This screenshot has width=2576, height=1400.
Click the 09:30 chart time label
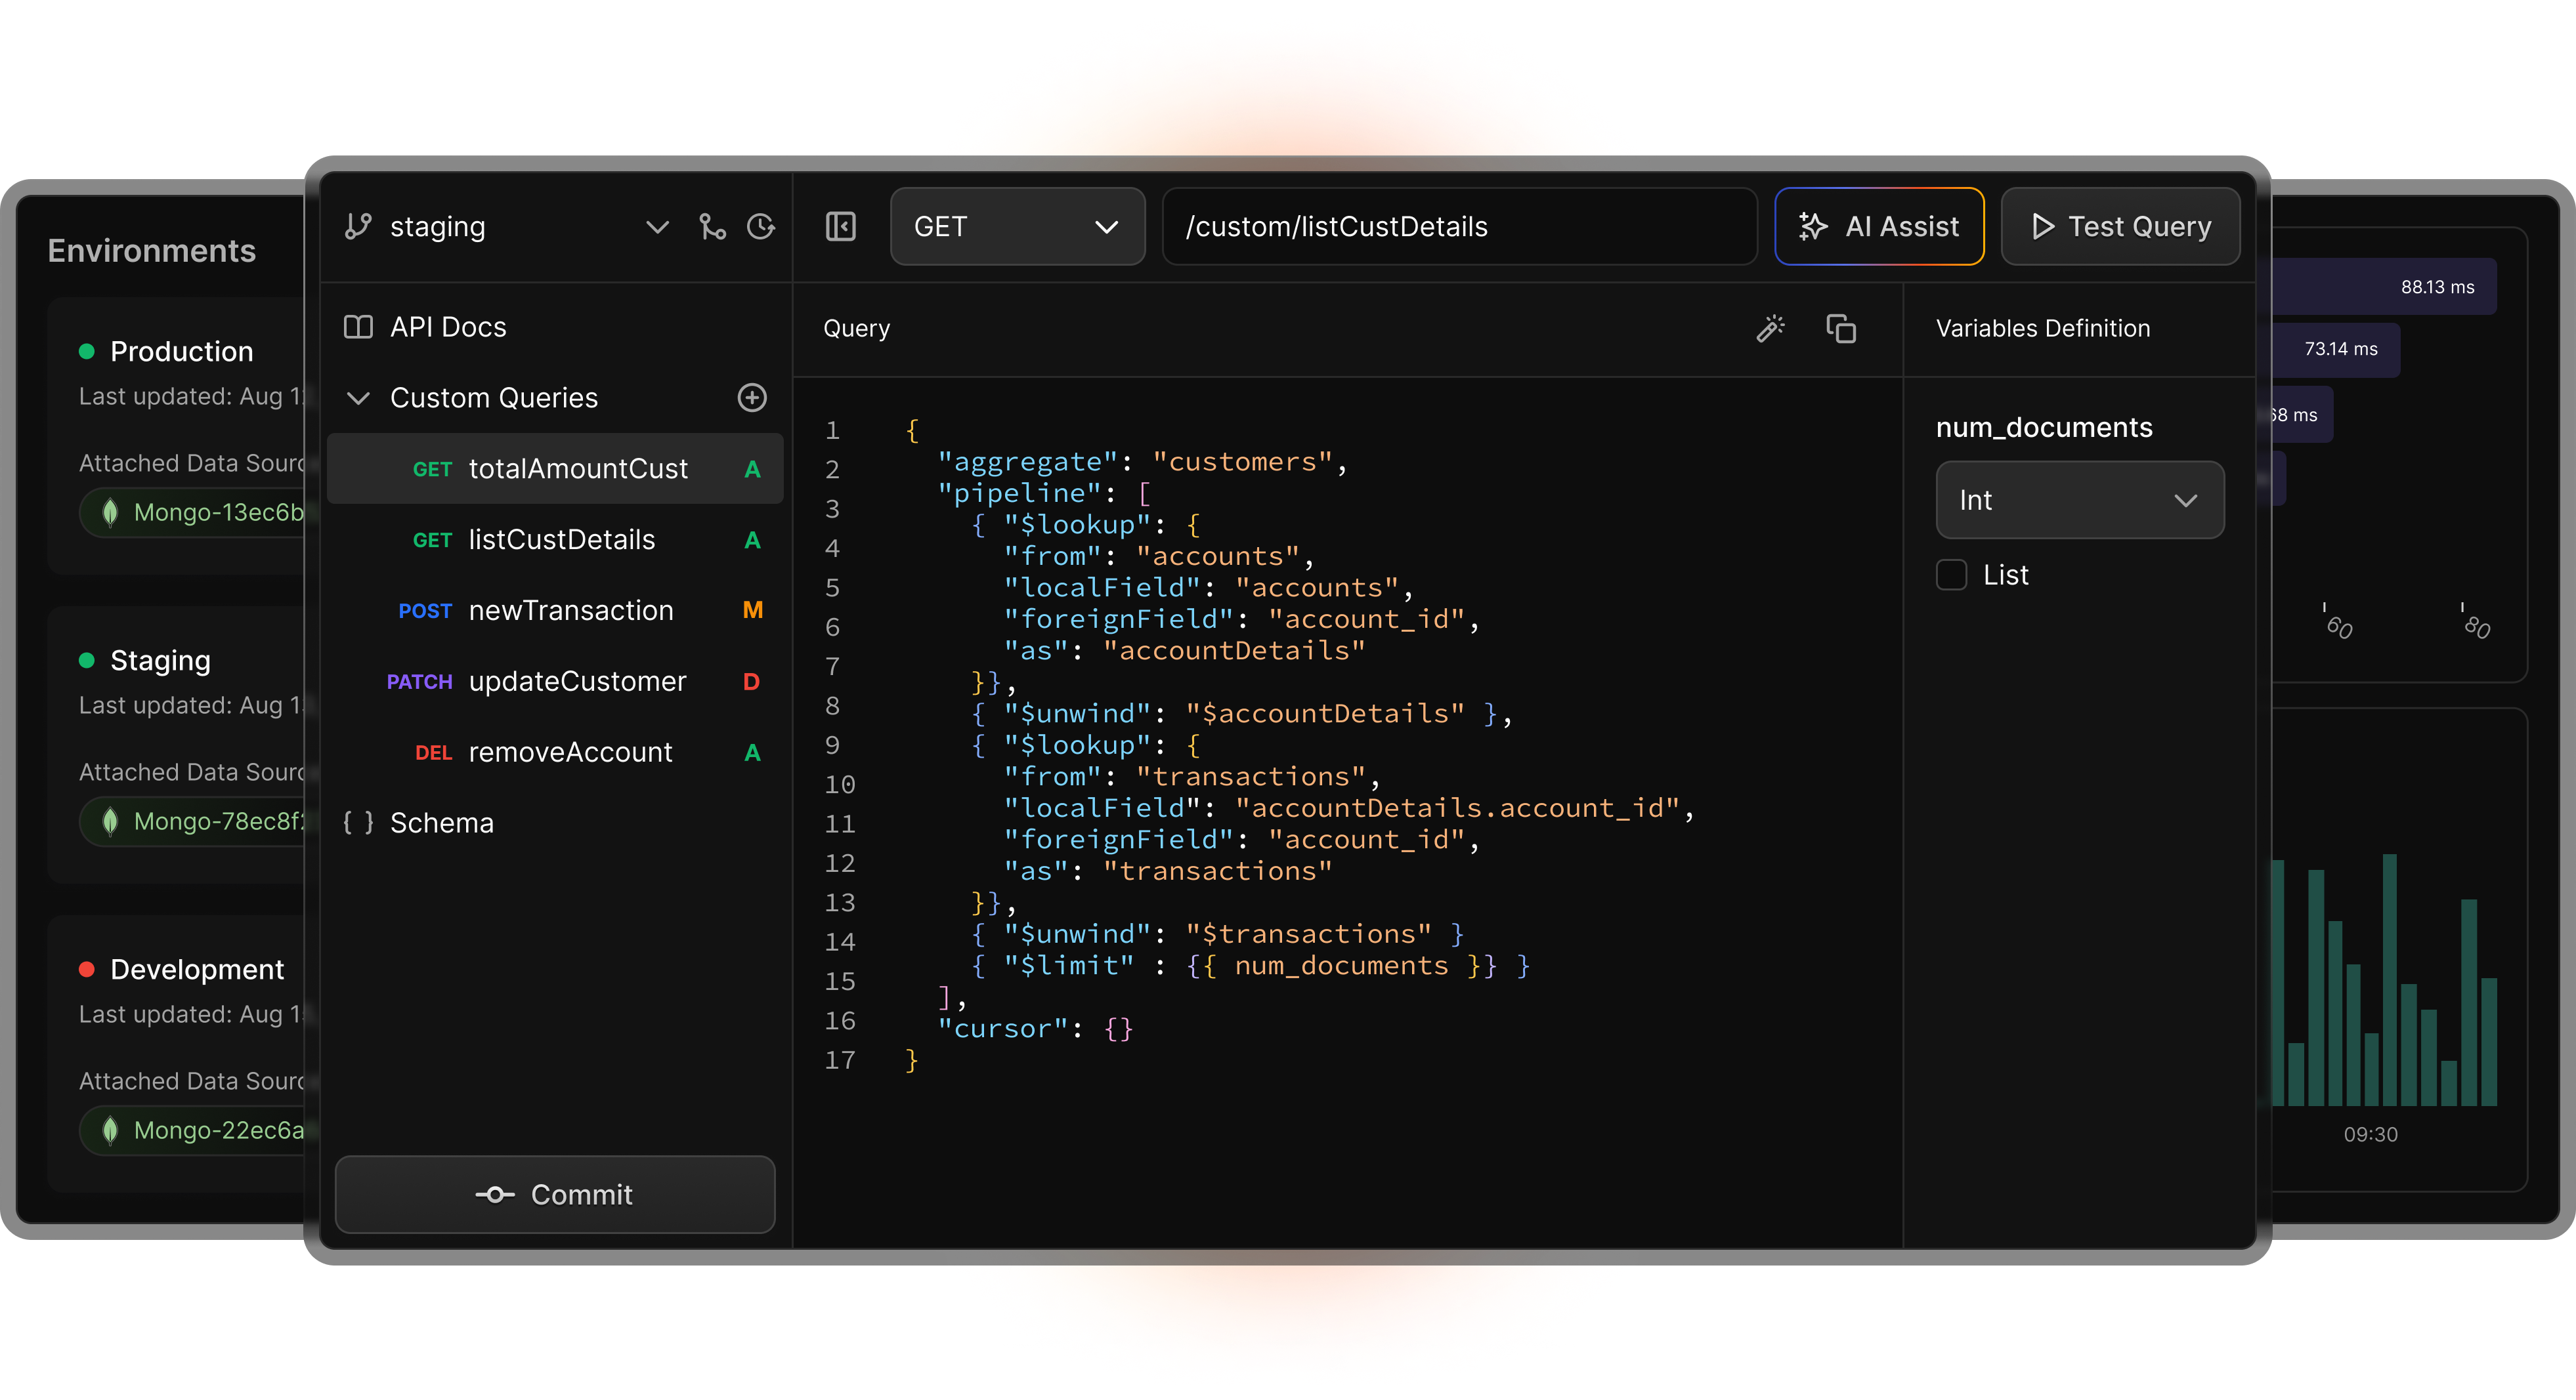(x=2370, y=1134)
